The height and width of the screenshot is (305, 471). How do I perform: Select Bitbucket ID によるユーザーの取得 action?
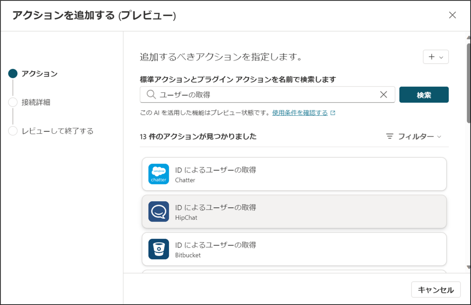tap(294, 249)
